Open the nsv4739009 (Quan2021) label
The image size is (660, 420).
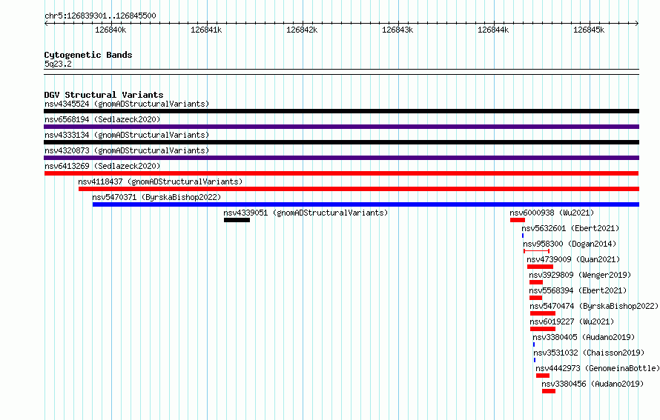coord(573,259)
